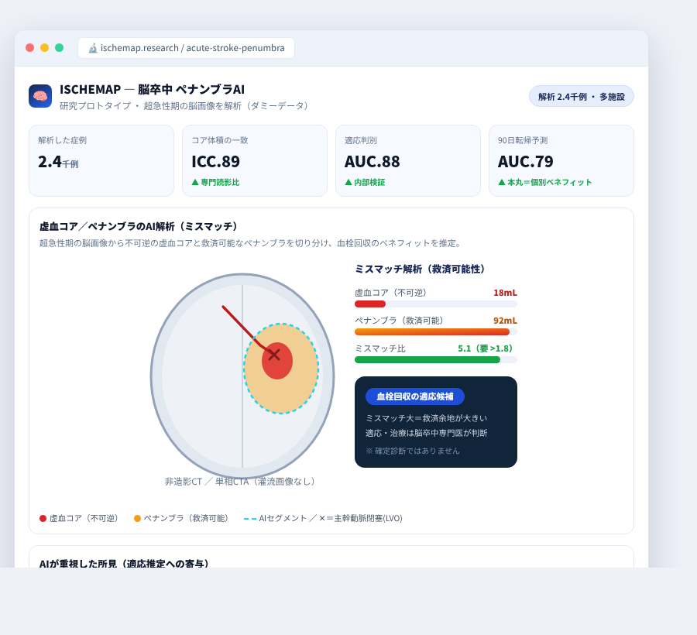Click the ミスマッチ解析（救済可能性）heading
This screenshot has width=697, height=635.
pos(422,269)
